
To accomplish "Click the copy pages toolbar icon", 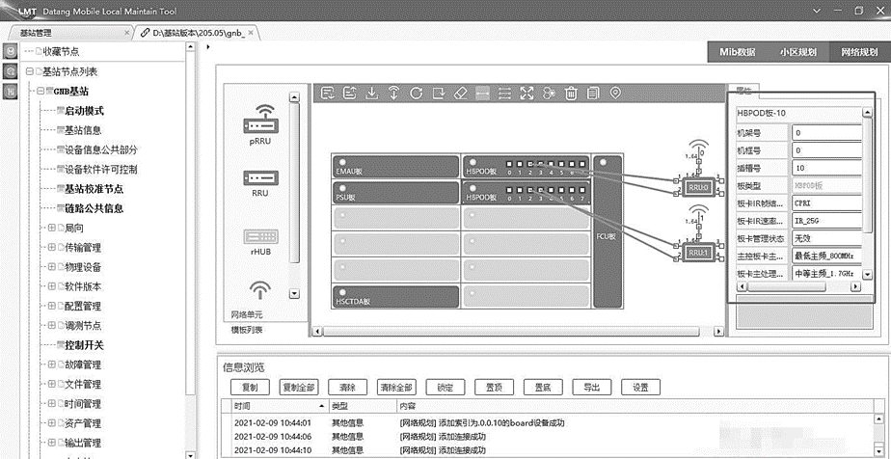I will (x=593, y=94).
